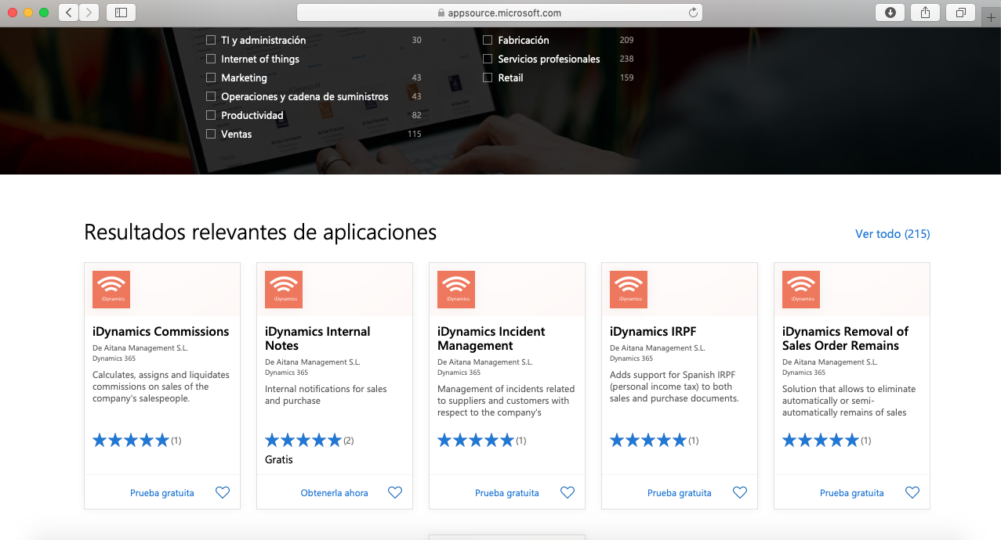Favorite iDynamics Incident Management with the heart icon
This screenshot has width=1001, height=540.
coord(568,492)
